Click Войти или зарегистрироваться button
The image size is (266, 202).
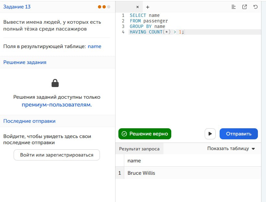(57, 155)
